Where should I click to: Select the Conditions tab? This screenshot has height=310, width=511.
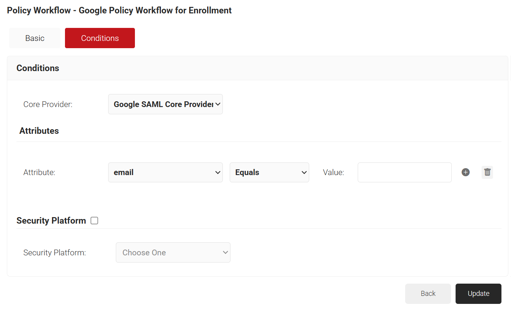(x=100, y=38)
